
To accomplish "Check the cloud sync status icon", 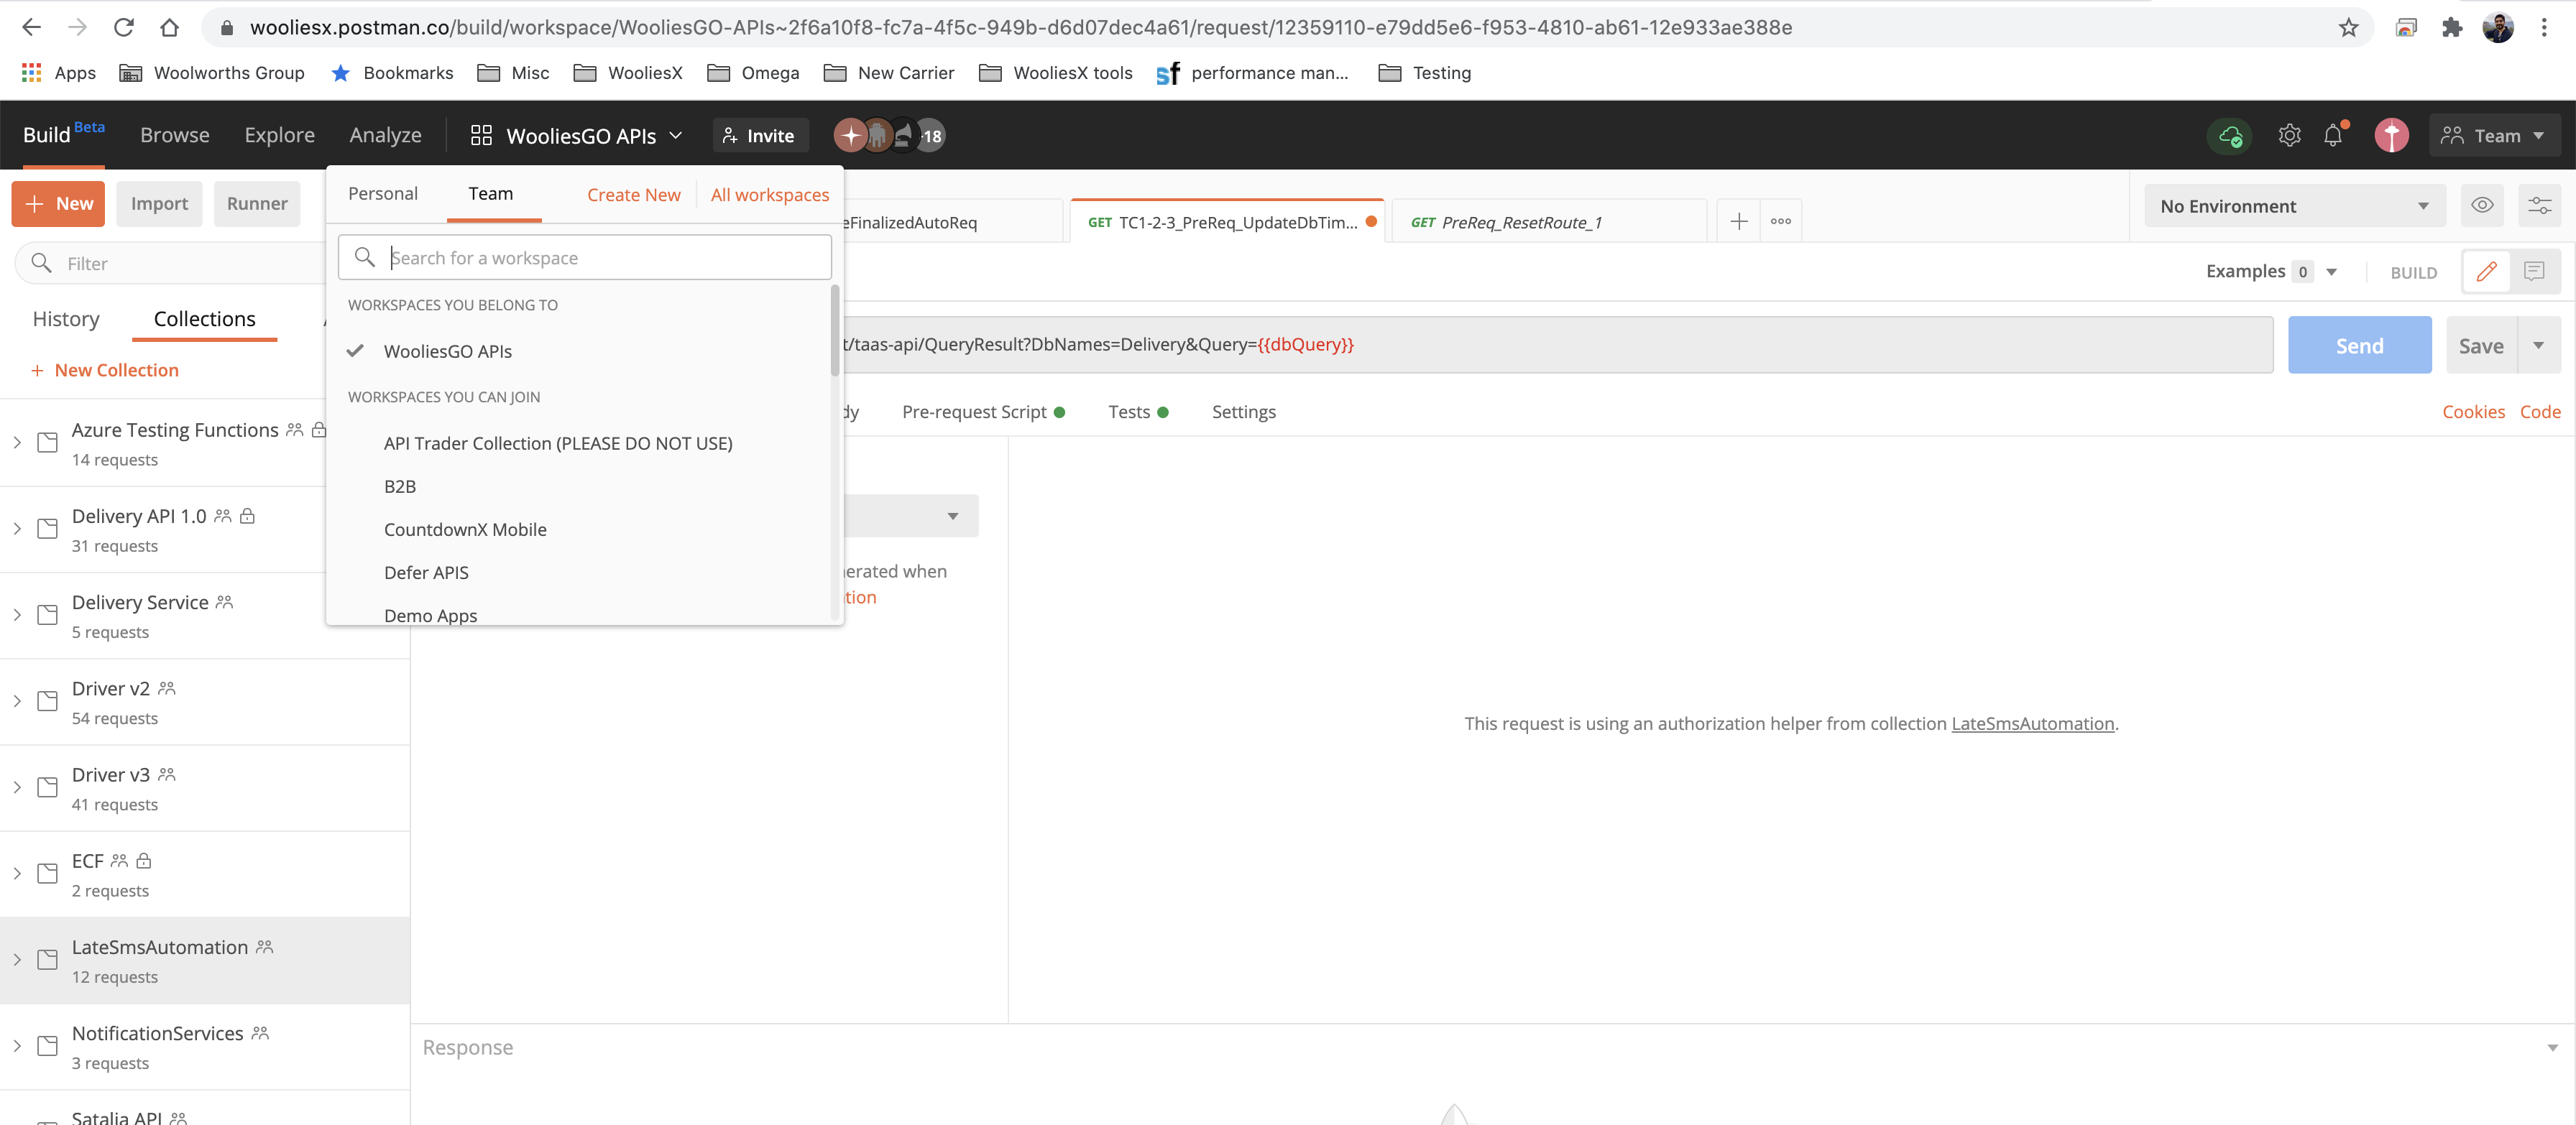I will pyautogui.click(x=2229, y=135).
